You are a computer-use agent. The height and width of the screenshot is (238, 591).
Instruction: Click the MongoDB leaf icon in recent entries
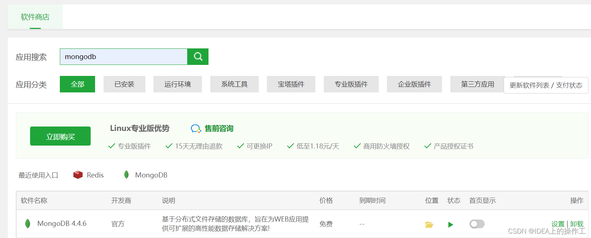tap(126, 175)
